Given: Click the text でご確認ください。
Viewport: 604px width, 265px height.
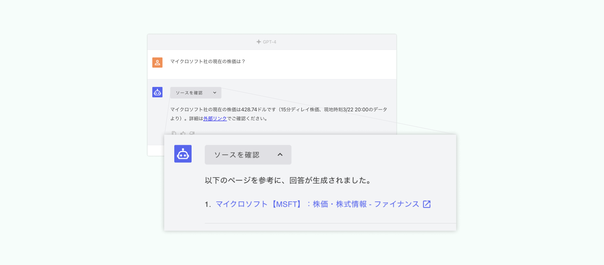Looking at the screenshot, I should click(247, 118).
